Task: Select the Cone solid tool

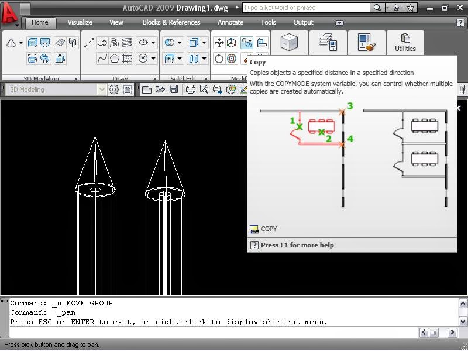Action: tap(11, 43)
